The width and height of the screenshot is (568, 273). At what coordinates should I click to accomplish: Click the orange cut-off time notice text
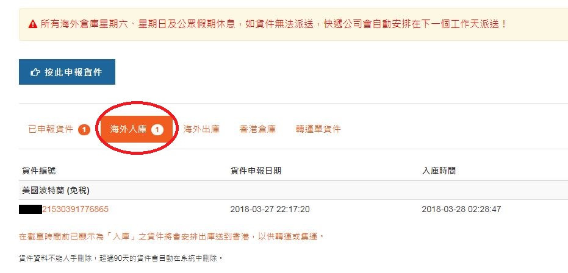[x=171, y=237]
